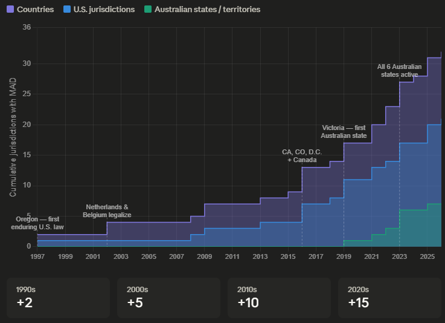
Task: Click the Cumulative jurisdictions with MAD axis title
Action: (x=13, y=137)
